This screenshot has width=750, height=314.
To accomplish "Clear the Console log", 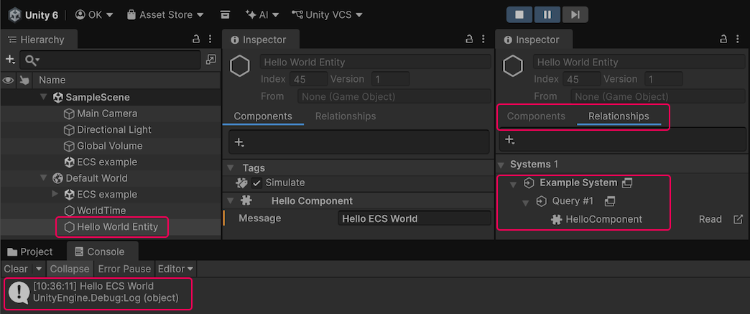I will point(16,269).
